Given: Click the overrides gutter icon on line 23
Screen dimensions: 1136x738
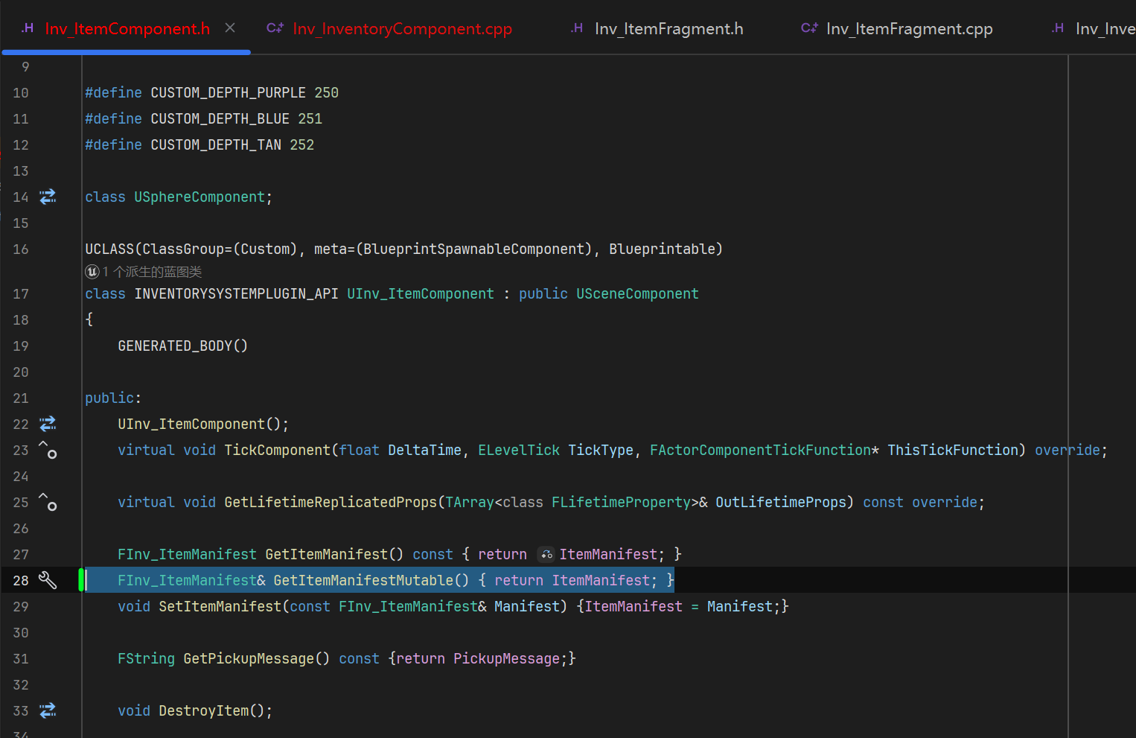Looking at the screenshot, I should (48, 450).
